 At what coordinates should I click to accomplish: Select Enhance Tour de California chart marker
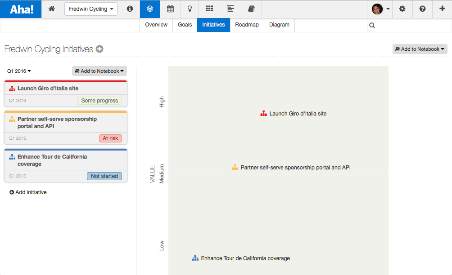pos(241,258)
